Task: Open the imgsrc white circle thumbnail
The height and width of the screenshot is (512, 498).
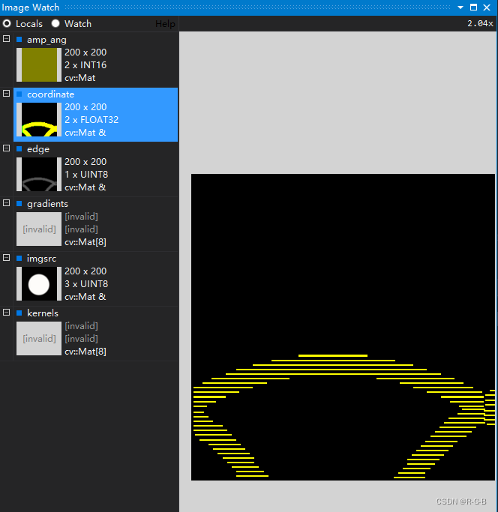Action: 39,284
